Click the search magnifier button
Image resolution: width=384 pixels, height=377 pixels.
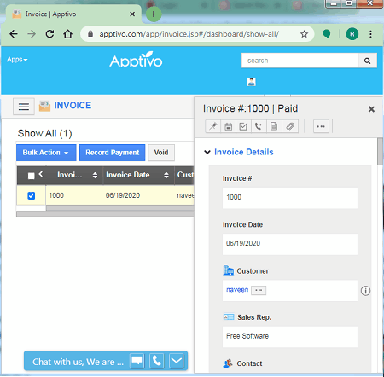point(367,61)
